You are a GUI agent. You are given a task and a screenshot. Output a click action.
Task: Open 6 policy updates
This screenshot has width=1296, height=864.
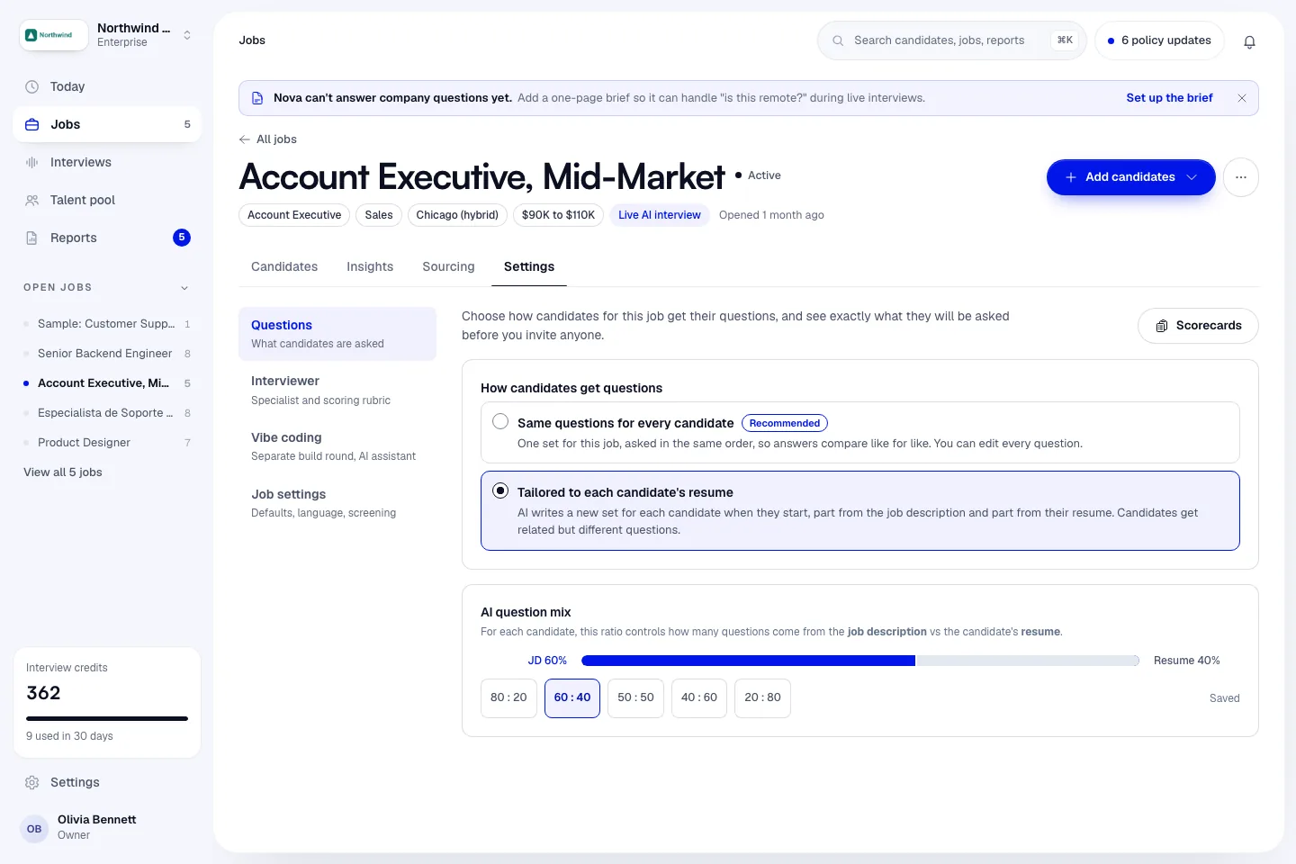1159,40
